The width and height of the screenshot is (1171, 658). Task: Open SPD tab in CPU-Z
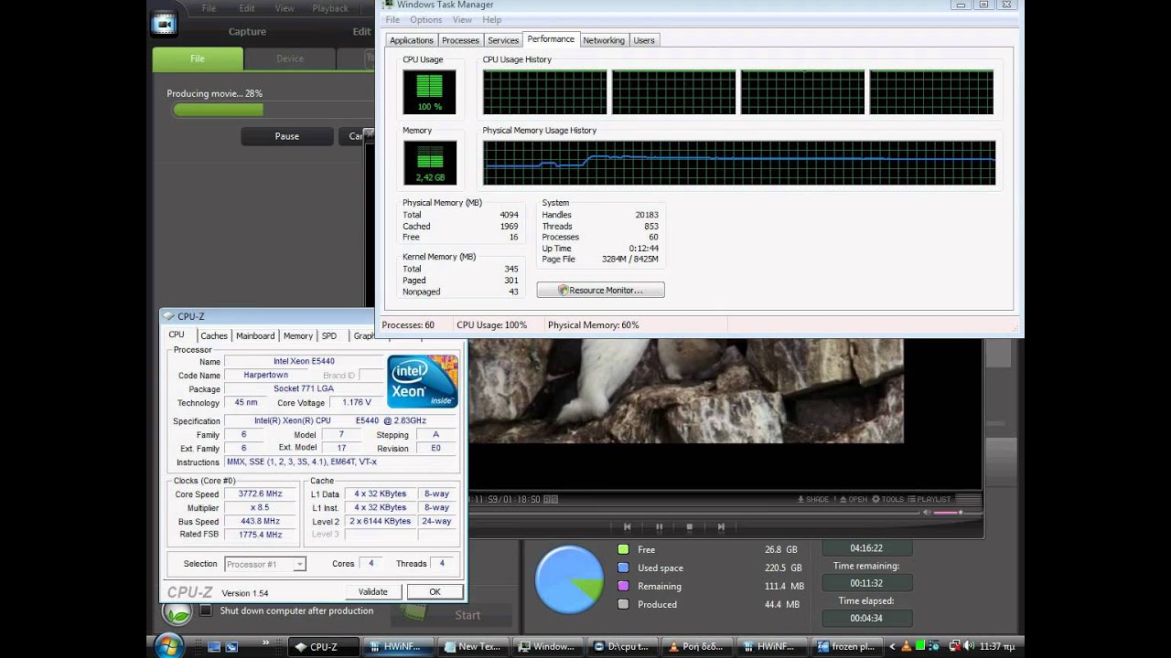tap(329, 335)
